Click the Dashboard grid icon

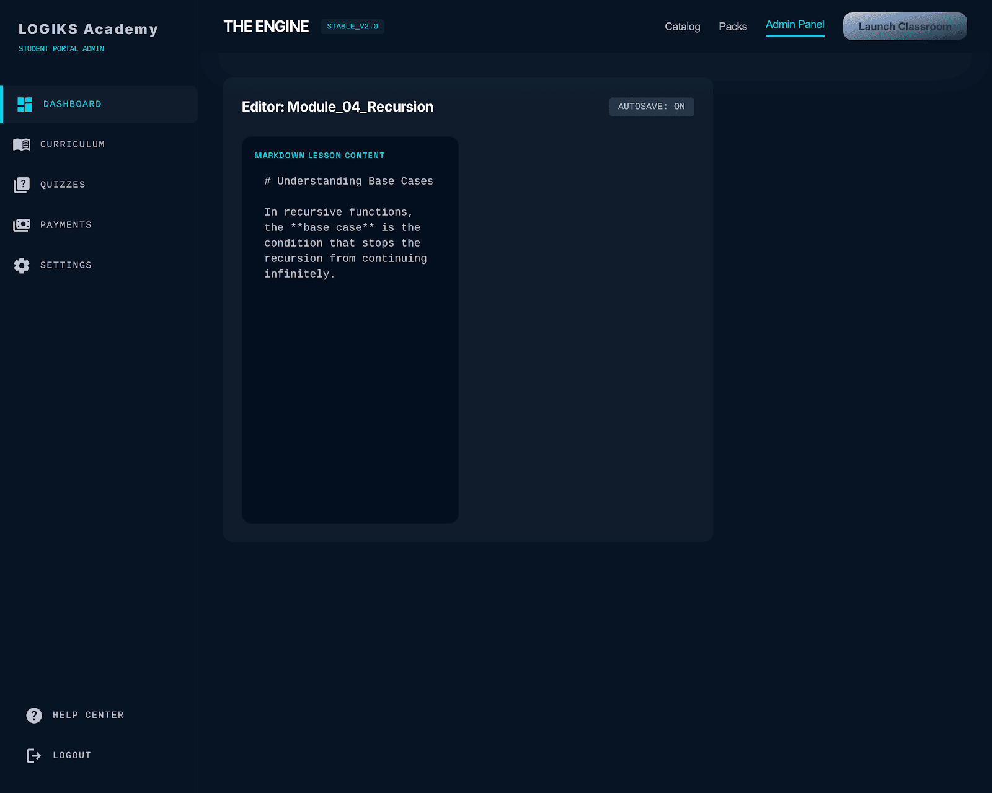[25, 105]
